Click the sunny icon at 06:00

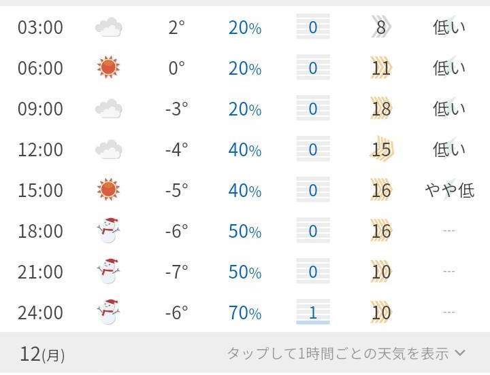tap(109, 68)
